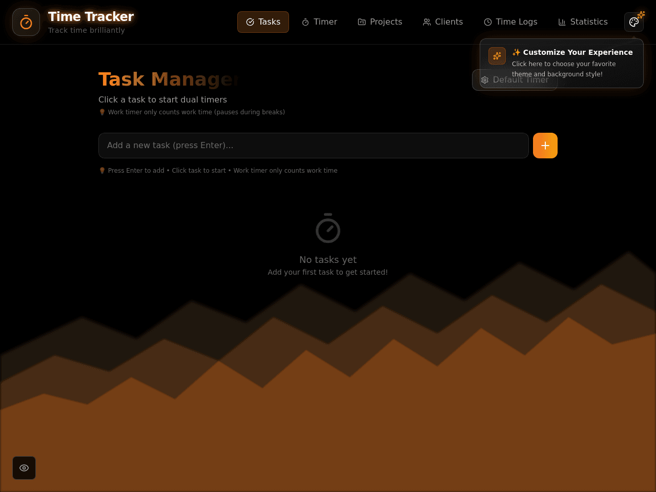Click the Time Tracker title text
Screen dimensions: 656x492
click(x=91, y=16)
